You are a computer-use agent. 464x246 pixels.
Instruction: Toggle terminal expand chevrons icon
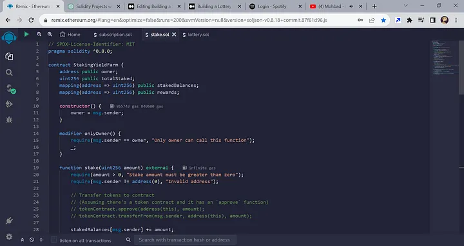pos(22,240)
